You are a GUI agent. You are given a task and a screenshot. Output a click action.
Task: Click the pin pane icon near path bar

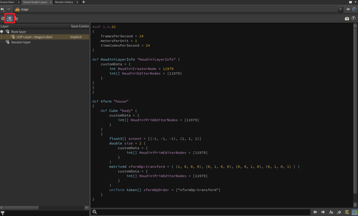pyautogui.click(x=348, y=9)
